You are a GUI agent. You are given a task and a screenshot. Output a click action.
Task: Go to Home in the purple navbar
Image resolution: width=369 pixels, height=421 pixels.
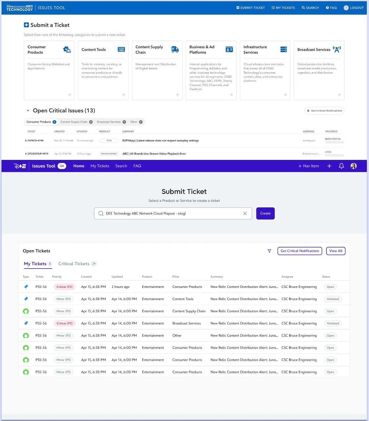[79, 166]
